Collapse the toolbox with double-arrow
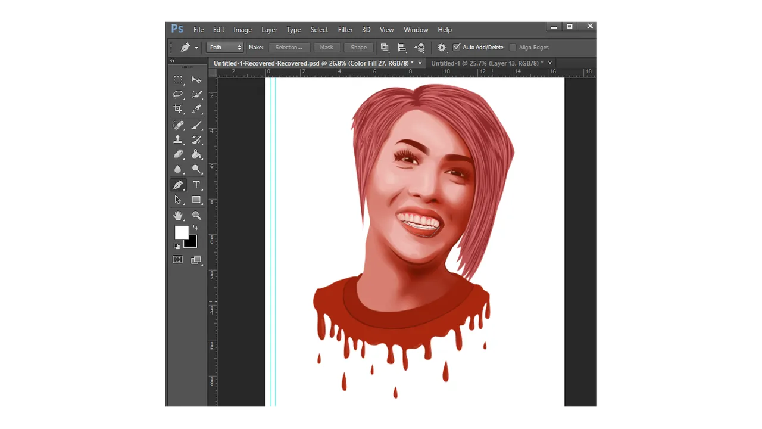This screenshot has width=762, height=429. click(x=172, y=61)
